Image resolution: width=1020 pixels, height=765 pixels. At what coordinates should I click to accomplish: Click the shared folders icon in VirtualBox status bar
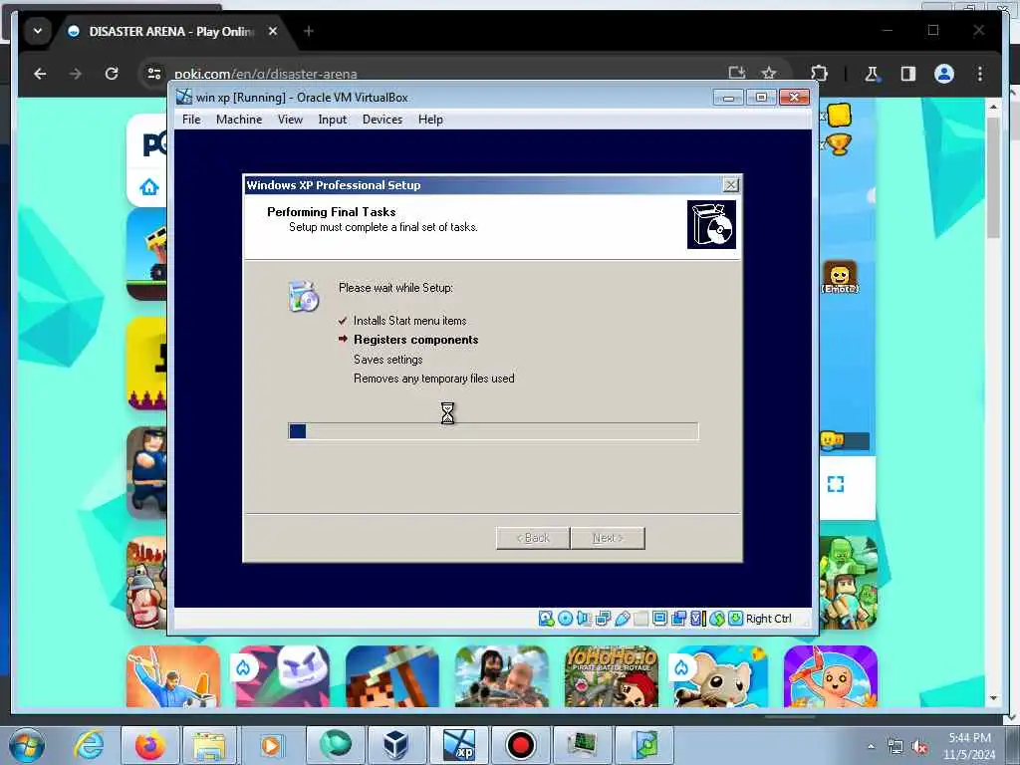640,619
